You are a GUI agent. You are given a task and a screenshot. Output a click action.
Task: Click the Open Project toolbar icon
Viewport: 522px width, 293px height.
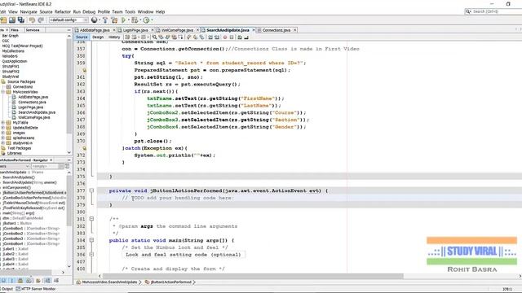pyautogui.click(x=12, y=20)
